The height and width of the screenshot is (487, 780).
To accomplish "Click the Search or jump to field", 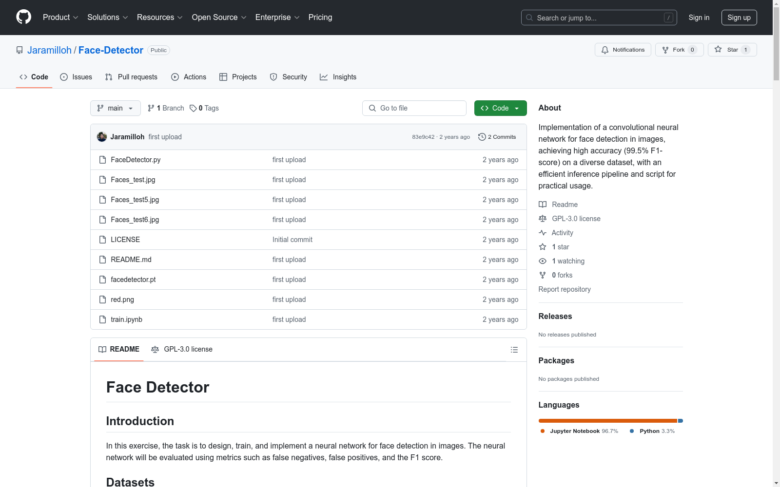I will (599, 18).
